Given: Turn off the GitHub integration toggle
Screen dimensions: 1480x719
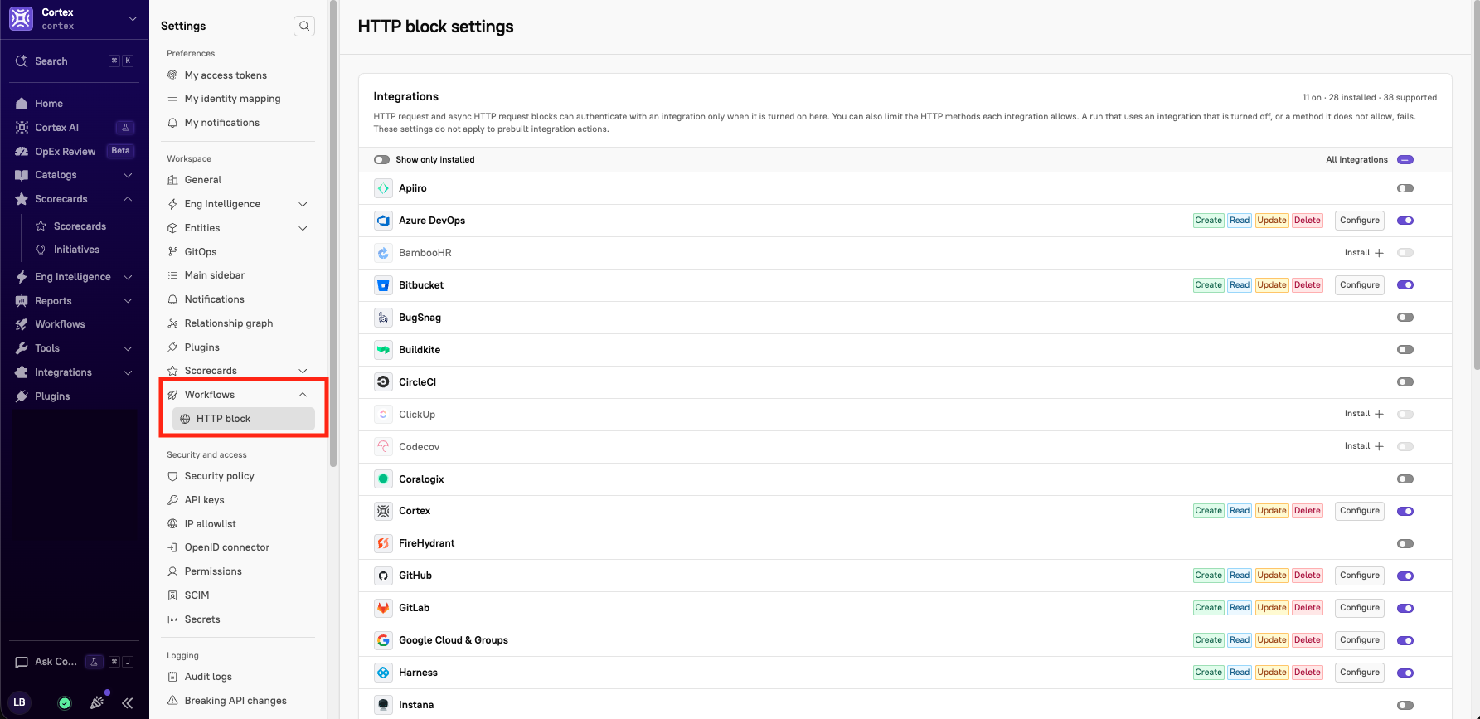Looking at the screenshot, I should (1405, 576).
